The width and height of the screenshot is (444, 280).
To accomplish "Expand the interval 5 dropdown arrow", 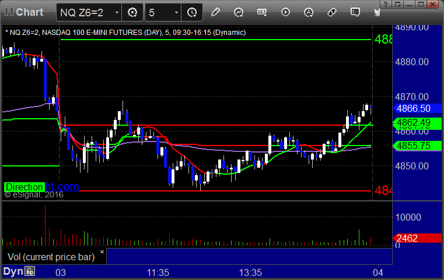I will point(176,12).
